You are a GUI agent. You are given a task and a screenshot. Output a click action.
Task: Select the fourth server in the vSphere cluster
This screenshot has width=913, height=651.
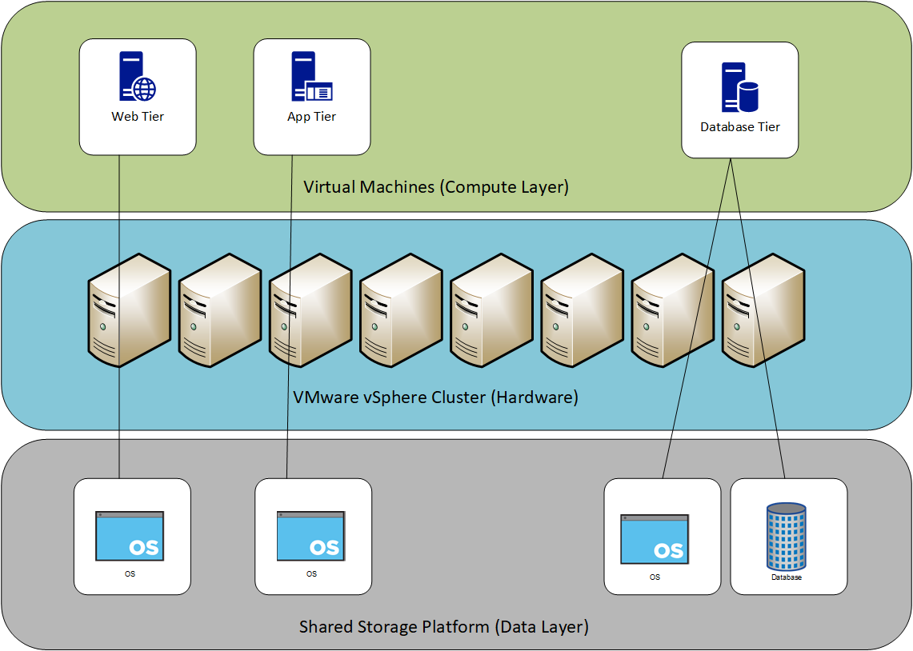pos(401,310)
